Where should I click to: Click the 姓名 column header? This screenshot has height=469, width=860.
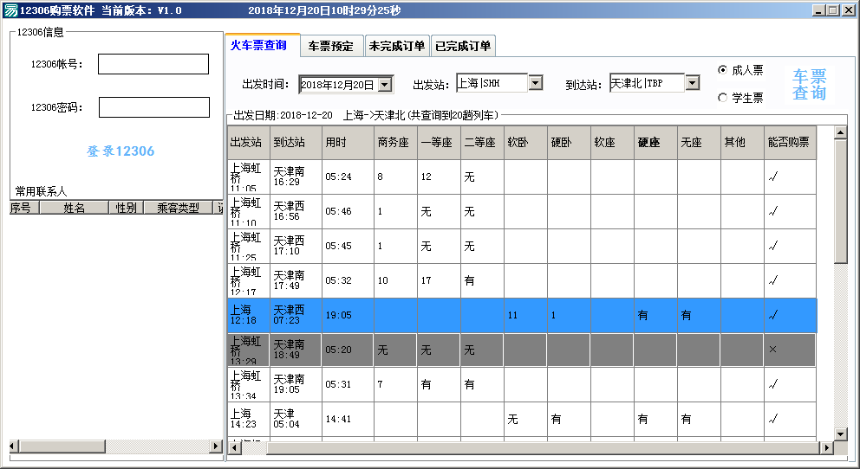pos(74,208)
